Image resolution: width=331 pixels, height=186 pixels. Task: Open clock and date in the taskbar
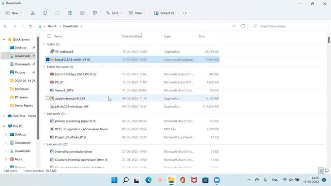[x=311, y=180]
